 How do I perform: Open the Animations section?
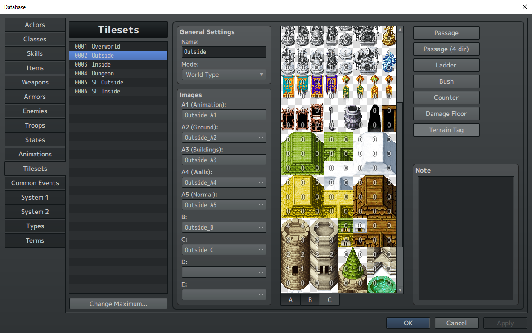[35, 155]
